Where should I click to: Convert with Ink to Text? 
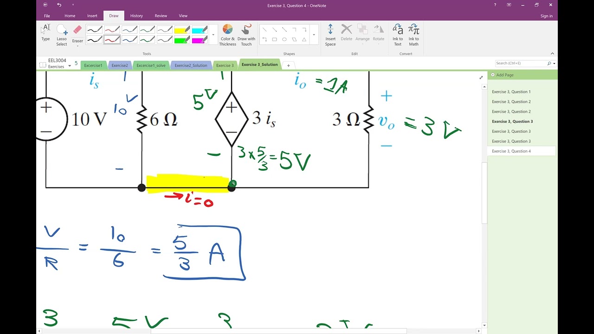point(398,35)
